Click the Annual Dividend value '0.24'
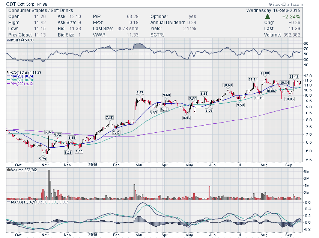The width and height of the screenshot is (319, 238). 192,23
